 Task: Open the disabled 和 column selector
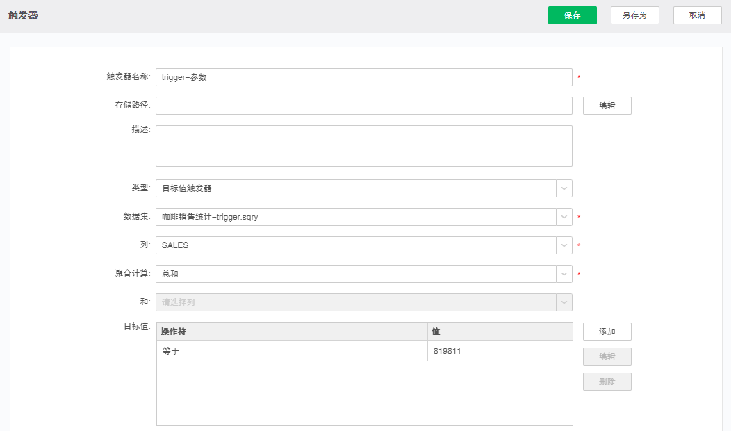(564, 302)
